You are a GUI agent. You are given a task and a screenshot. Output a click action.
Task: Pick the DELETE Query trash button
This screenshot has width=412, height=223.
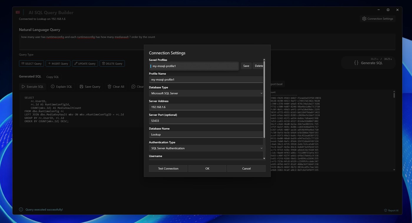(x=112, y=63)
